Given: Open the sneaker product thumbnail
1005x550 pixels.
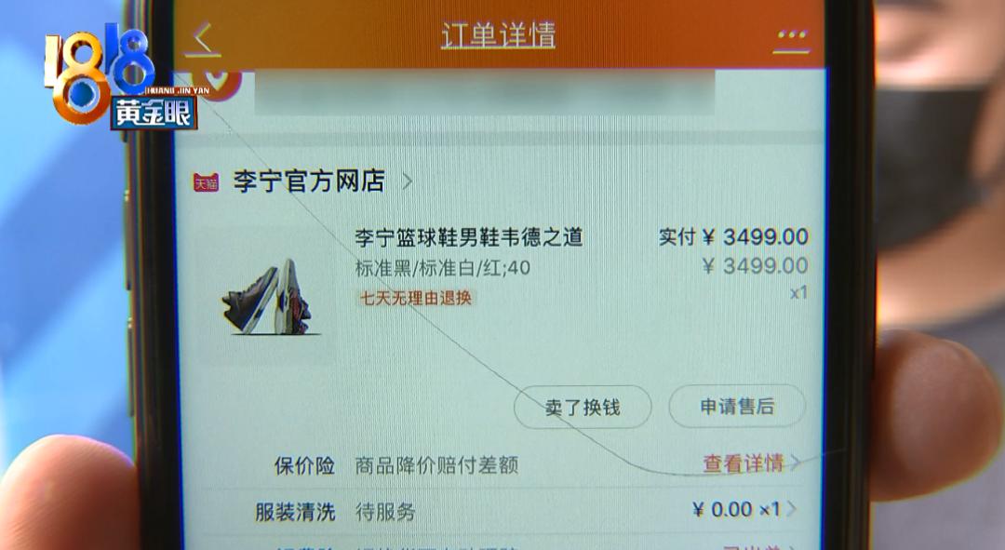Looking at the screenshot, I should [x=267, y=296].
